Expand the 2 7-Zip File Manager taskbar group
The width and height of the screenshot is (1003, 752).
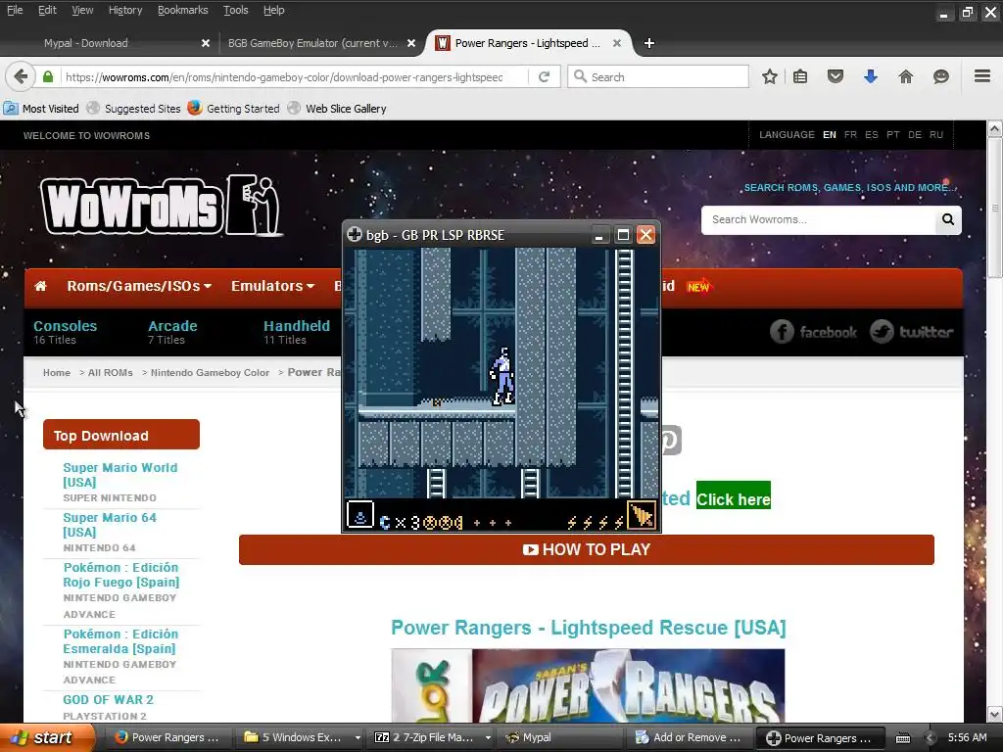pyautogui.click(x=488, y=737)
